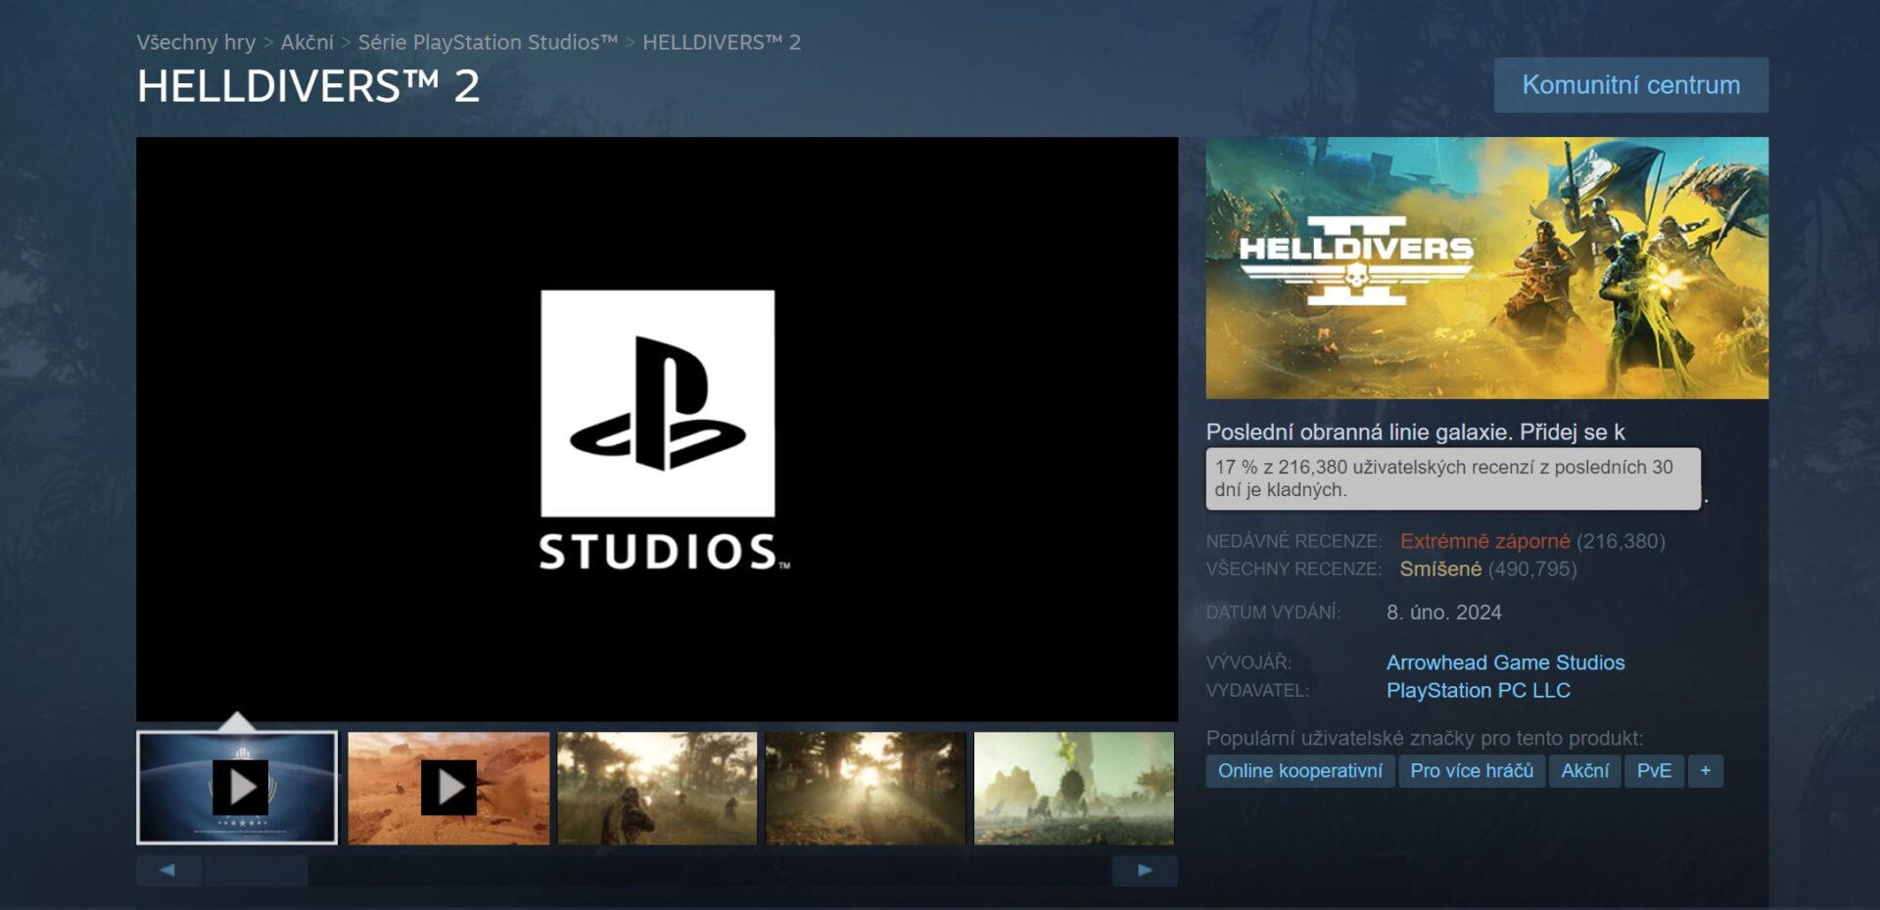This screenshot has width=1880, height=910.
Task: Open the Akční breadcrumb link
Action: pos(306,42)
